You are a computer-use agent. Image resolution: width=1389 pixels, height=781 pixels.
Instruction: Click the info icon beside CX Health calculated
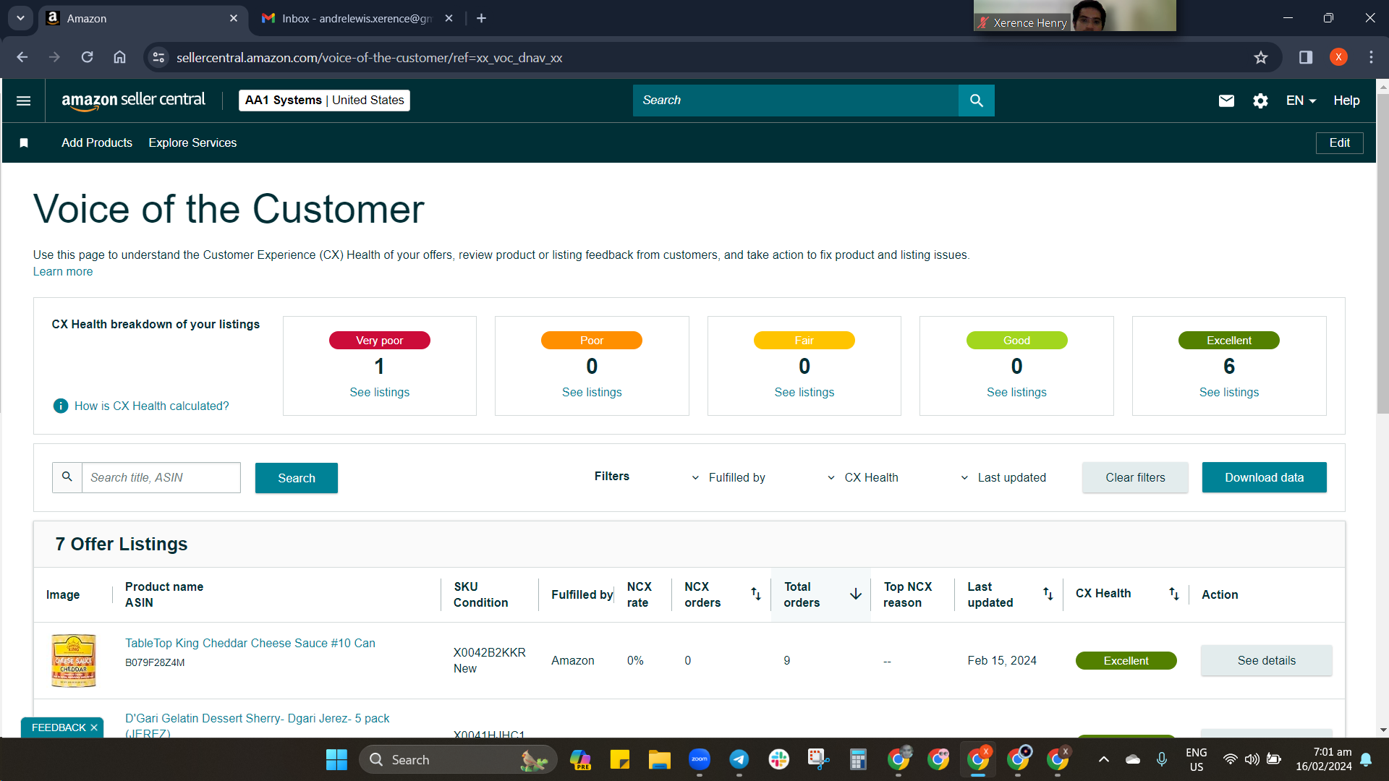61,406
